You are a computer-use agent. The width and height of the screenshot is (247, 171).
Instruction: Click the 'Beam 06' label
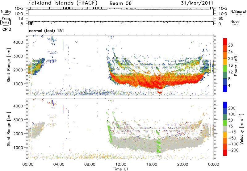120,3
